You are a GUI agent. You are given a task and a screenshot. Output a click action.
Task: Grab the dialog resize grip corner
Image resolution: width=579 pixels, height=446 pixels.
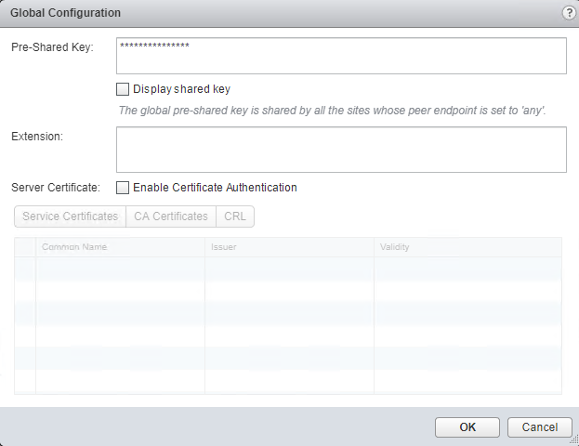click(574, 440)
